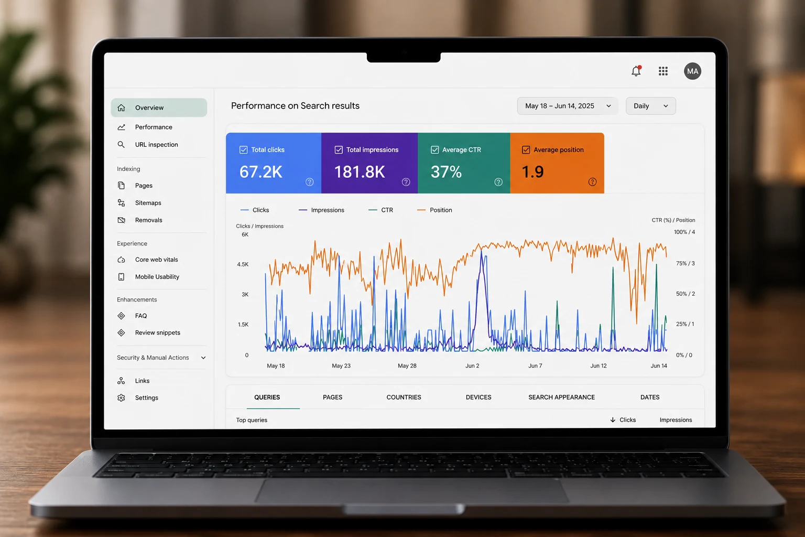Click the URL inspection magnifier icon
Viewport: 805px width, 537px height.
coord(121,144)
